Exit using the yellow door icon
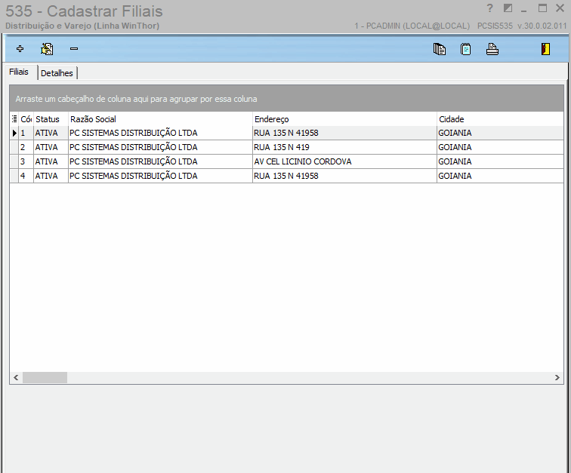This screenshot has width=571, height=473. [x=545, y=49]
